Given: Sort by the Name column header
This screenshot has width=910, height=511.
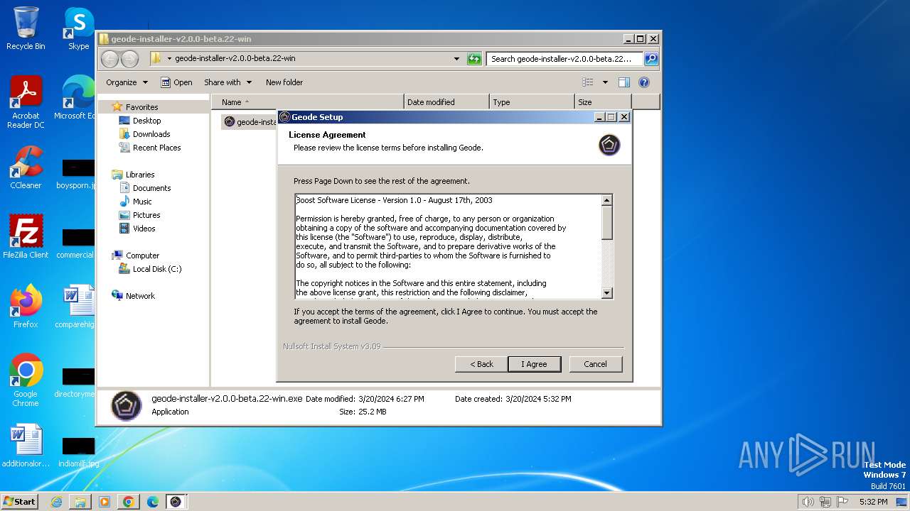Looking at the screenshot, I should pos(307,102).
